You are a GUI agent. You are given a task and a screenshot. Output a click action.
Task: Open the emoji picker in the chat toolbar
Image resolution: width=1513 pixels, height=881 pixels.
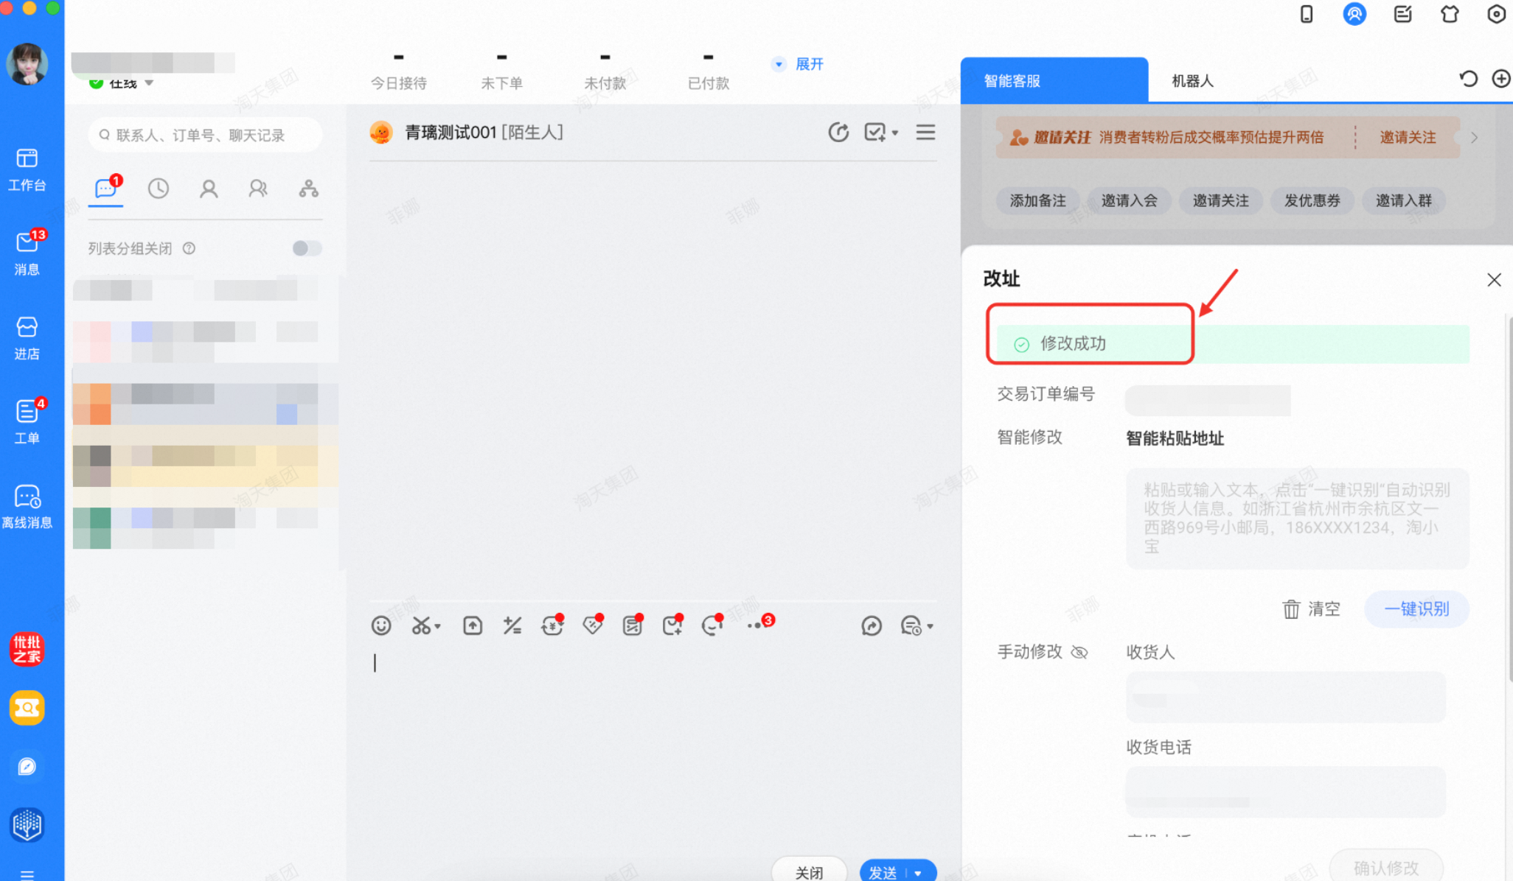coord(380,625)
